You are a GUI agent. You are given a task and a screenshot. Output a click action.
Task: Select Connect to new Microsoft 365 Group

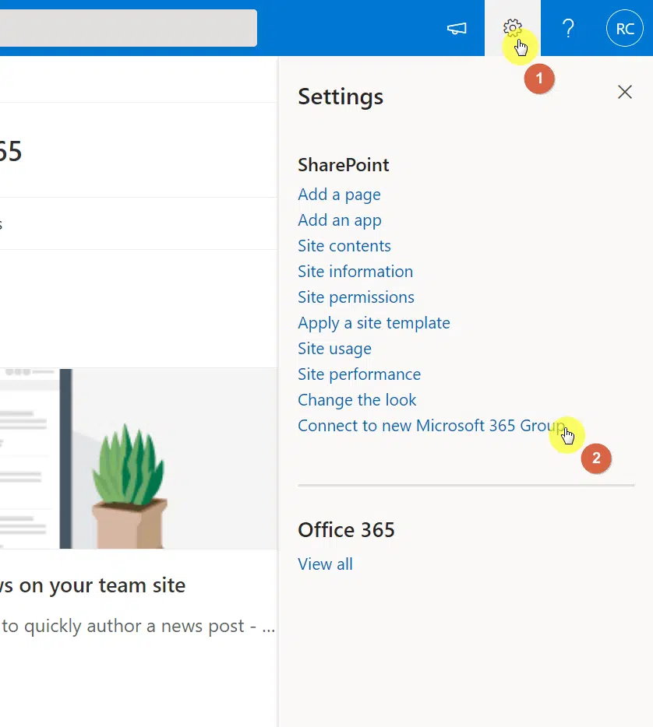click(x=432, y=426)
